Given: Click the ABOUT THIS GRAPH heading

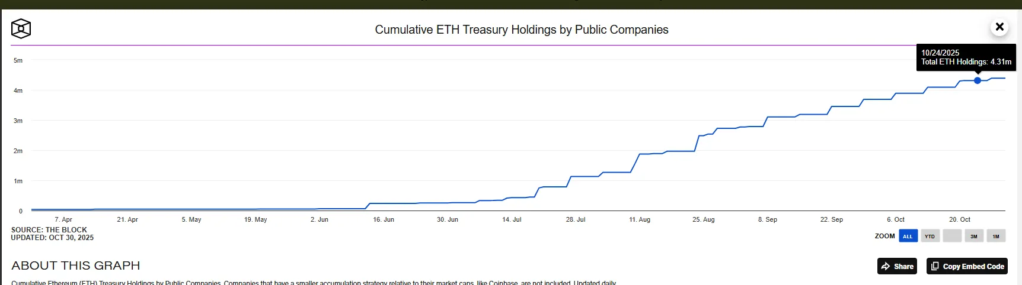Looking at the screenshot, I should tap(76, 265).
